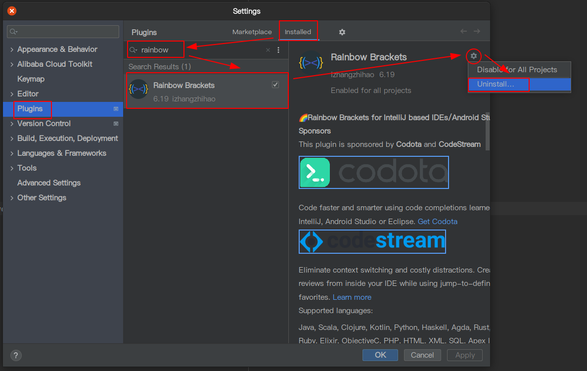Click the Rainbow Brackets list item icon
The width and height of the screenshot is (587, 371).
coord(138,89)
